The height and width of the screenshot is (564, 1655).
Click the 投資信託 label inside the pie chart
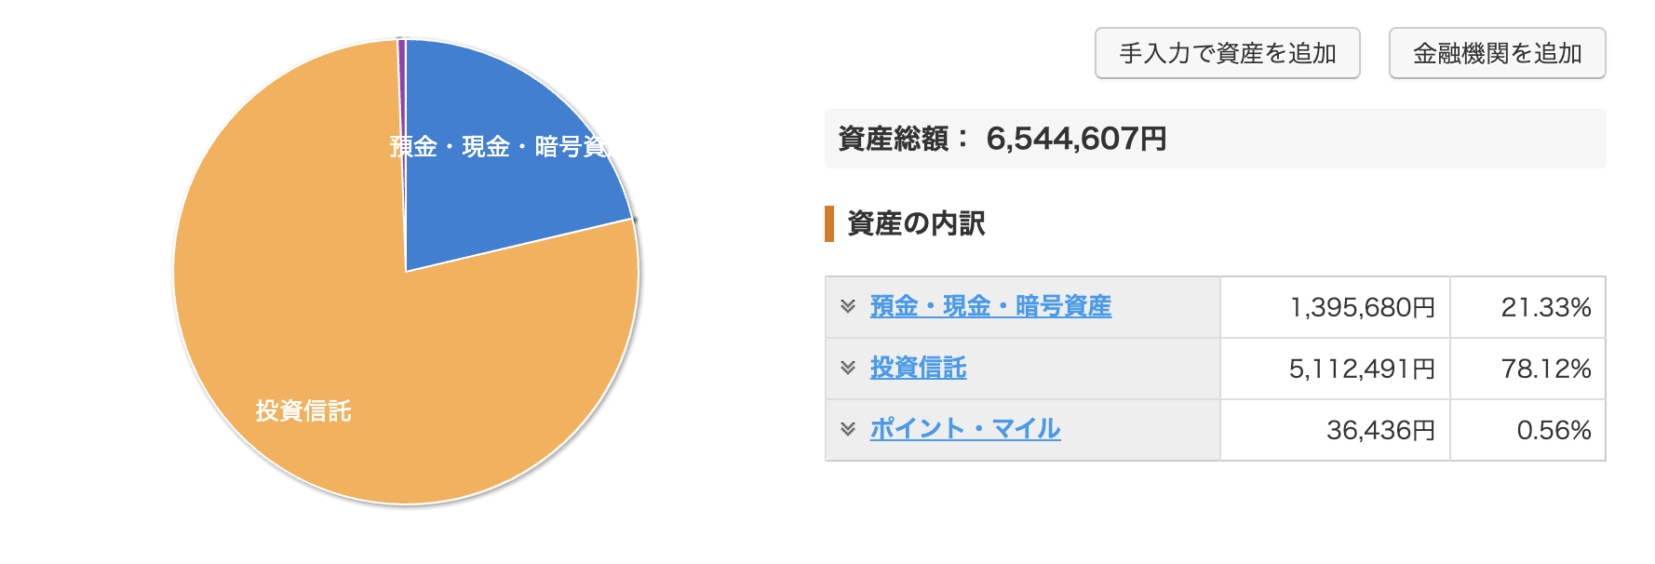pos(303,410)
